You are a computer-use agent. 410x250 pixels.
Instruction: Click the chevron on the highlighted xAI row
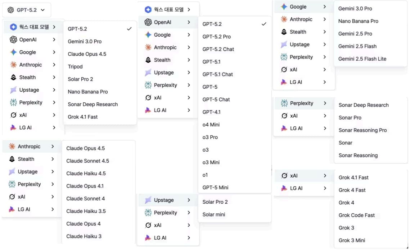(x=325, y=176)
